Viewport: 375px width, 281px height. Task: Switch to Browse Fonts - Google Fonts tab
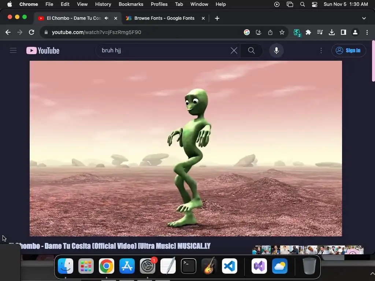pos(164,18)
